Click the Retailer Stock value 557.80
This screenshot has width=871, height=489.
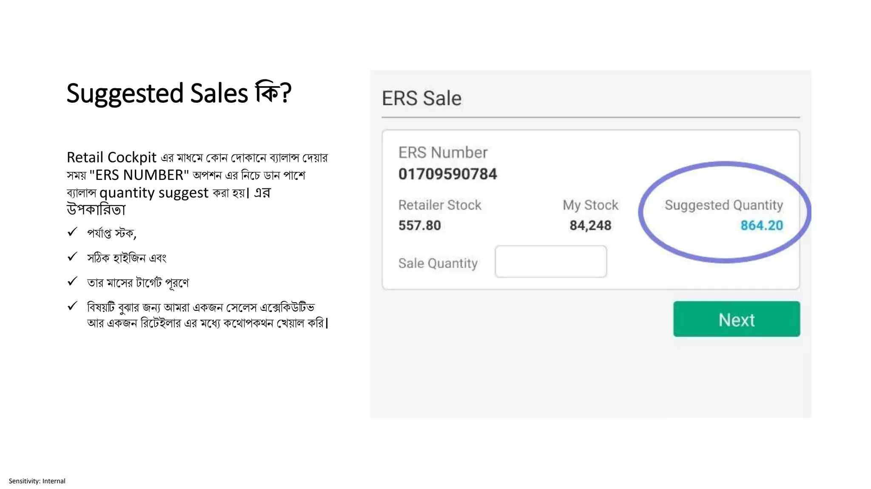pyautogui.click(x=420, y=225)
